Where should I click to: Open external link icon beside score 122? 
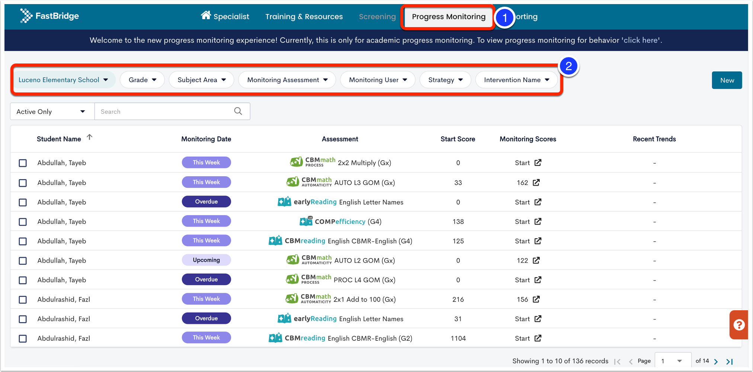(536, 260)
